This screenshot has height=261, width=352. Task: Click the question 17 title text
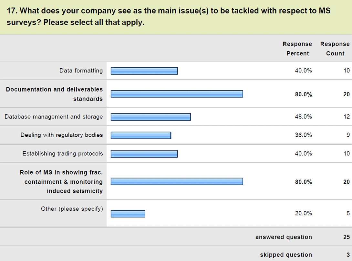coord(168,16)
